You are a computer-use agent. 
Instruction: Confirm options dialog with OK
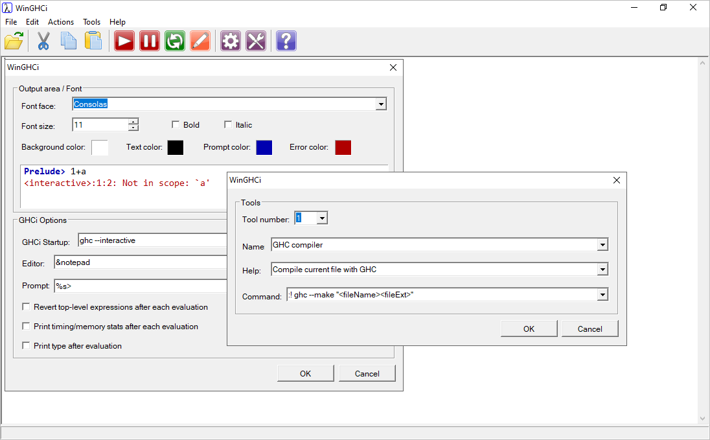coord(305,373)
